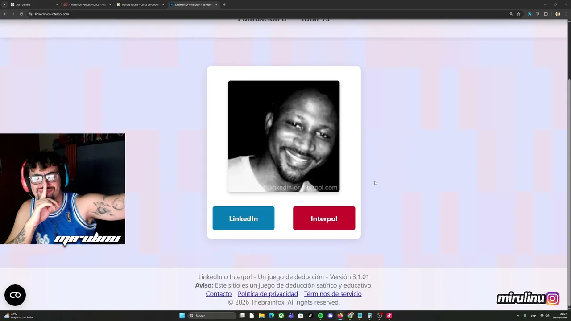The height and width of the screenshot is (321, 571).
Task: Open OBS Studio from the taskbar
Action: coord(379,316)
